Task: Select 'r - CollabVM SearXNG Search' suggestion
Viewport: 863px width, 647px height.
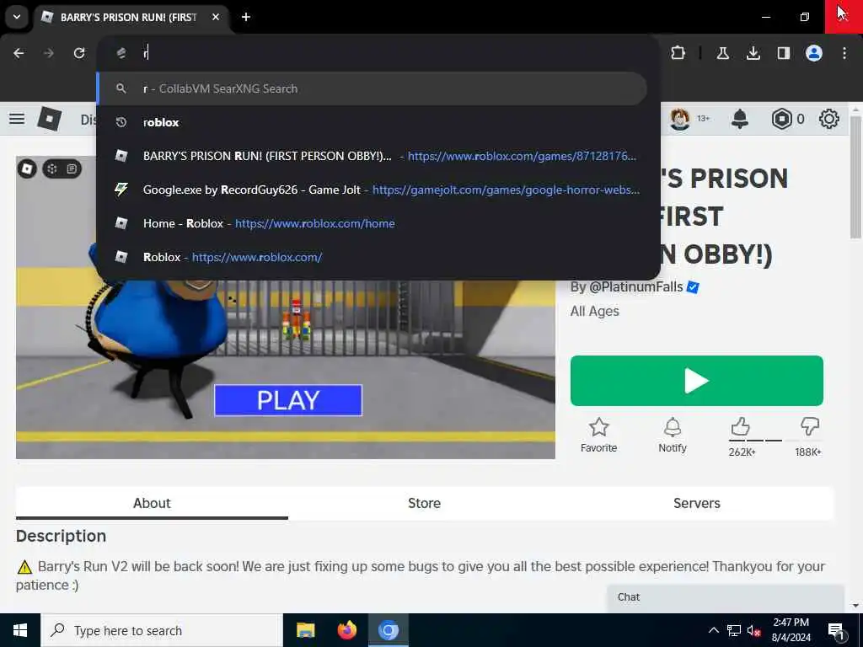Action: coord(372,88)
